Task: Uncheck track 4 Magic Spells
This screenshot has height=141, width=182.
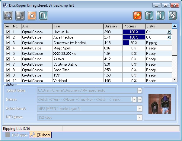Action: pyautogui.click(x=8, y=48)
